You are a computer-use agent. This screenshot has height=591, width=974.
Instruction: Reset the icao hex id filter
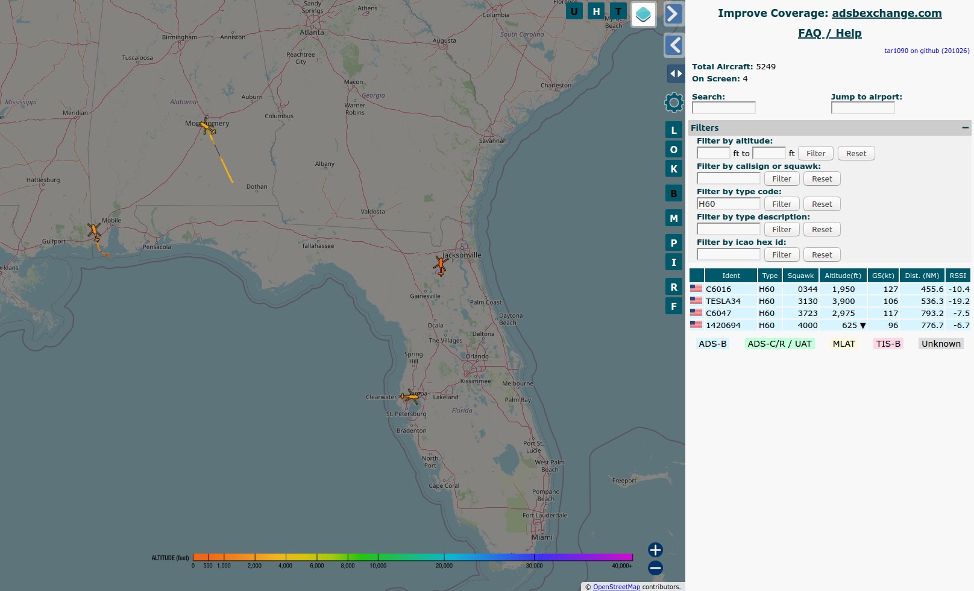(x=822, y=255)
